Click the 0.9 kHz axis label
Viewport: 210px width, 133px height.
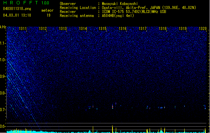(x=3, y=76)
